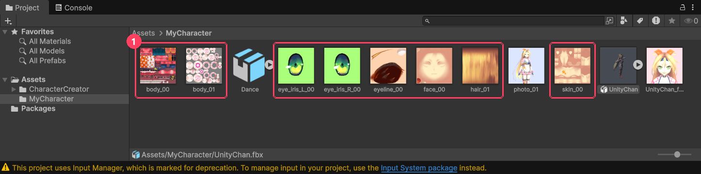Toggle the panel lock icon
Screen dimensions: 701x174
[682, 8]
